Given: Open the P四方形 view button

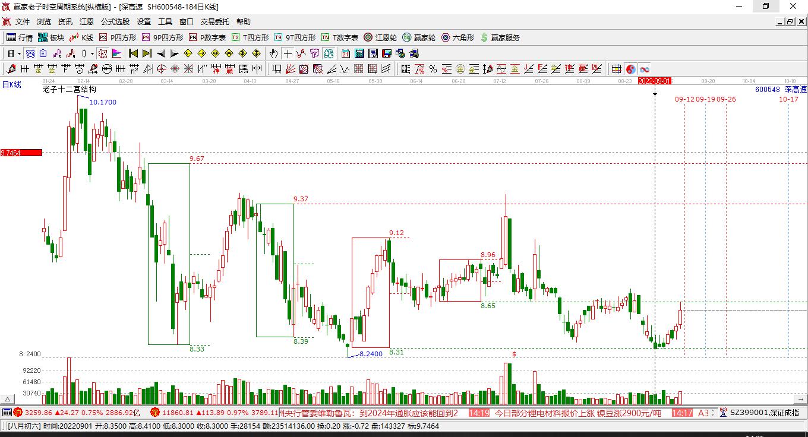Looking at the screenshot, I should [x=118, y=37].
